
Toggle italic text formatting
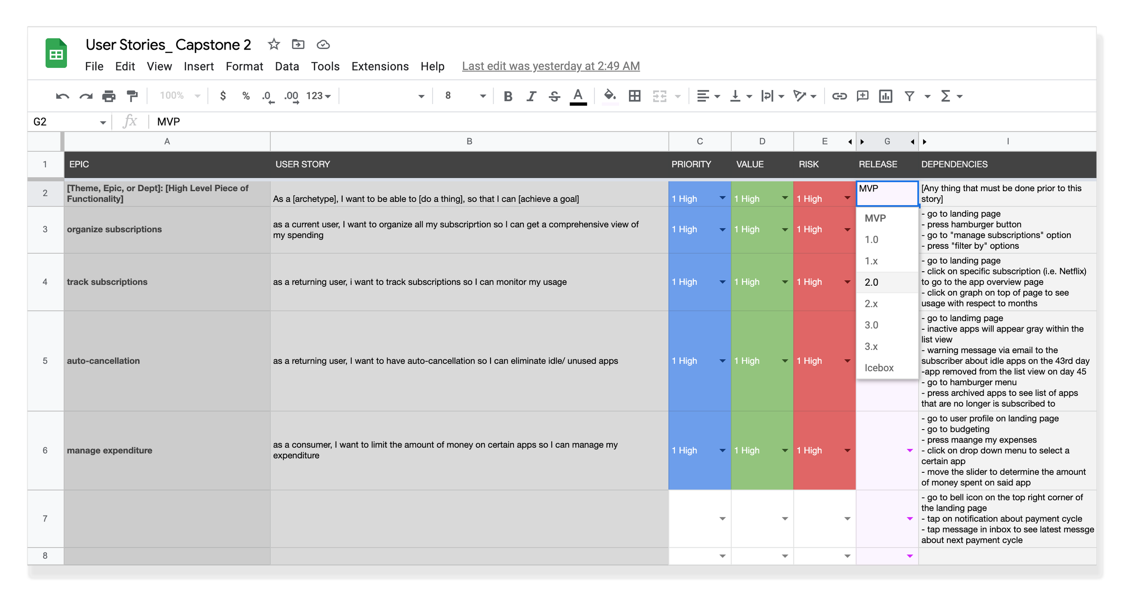tap(531, 96)
